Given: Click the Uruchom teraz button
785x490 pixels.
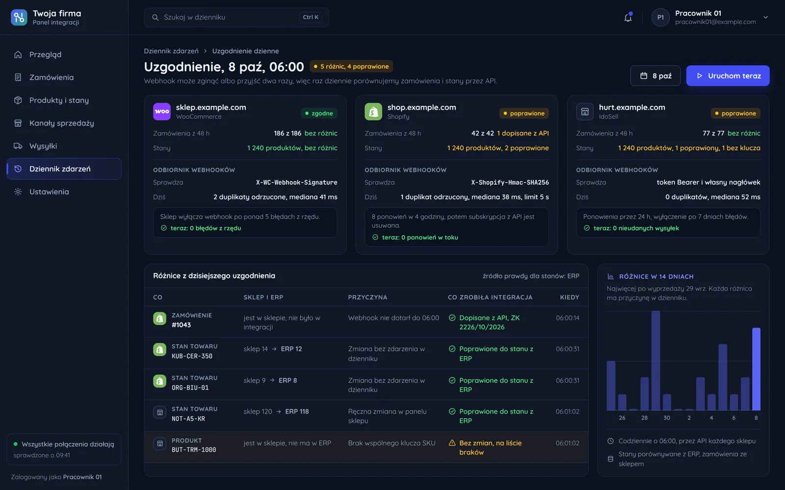Looking at the screenshot, I should pyautogui.click(x=728, y=75).
